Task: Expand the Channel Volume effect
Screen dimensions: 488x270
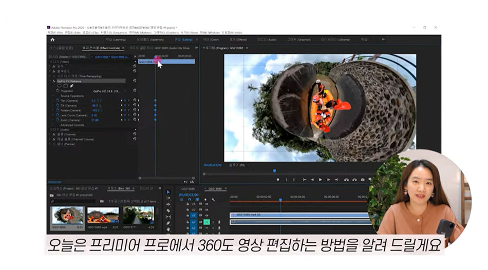Action: pos(50,139)
